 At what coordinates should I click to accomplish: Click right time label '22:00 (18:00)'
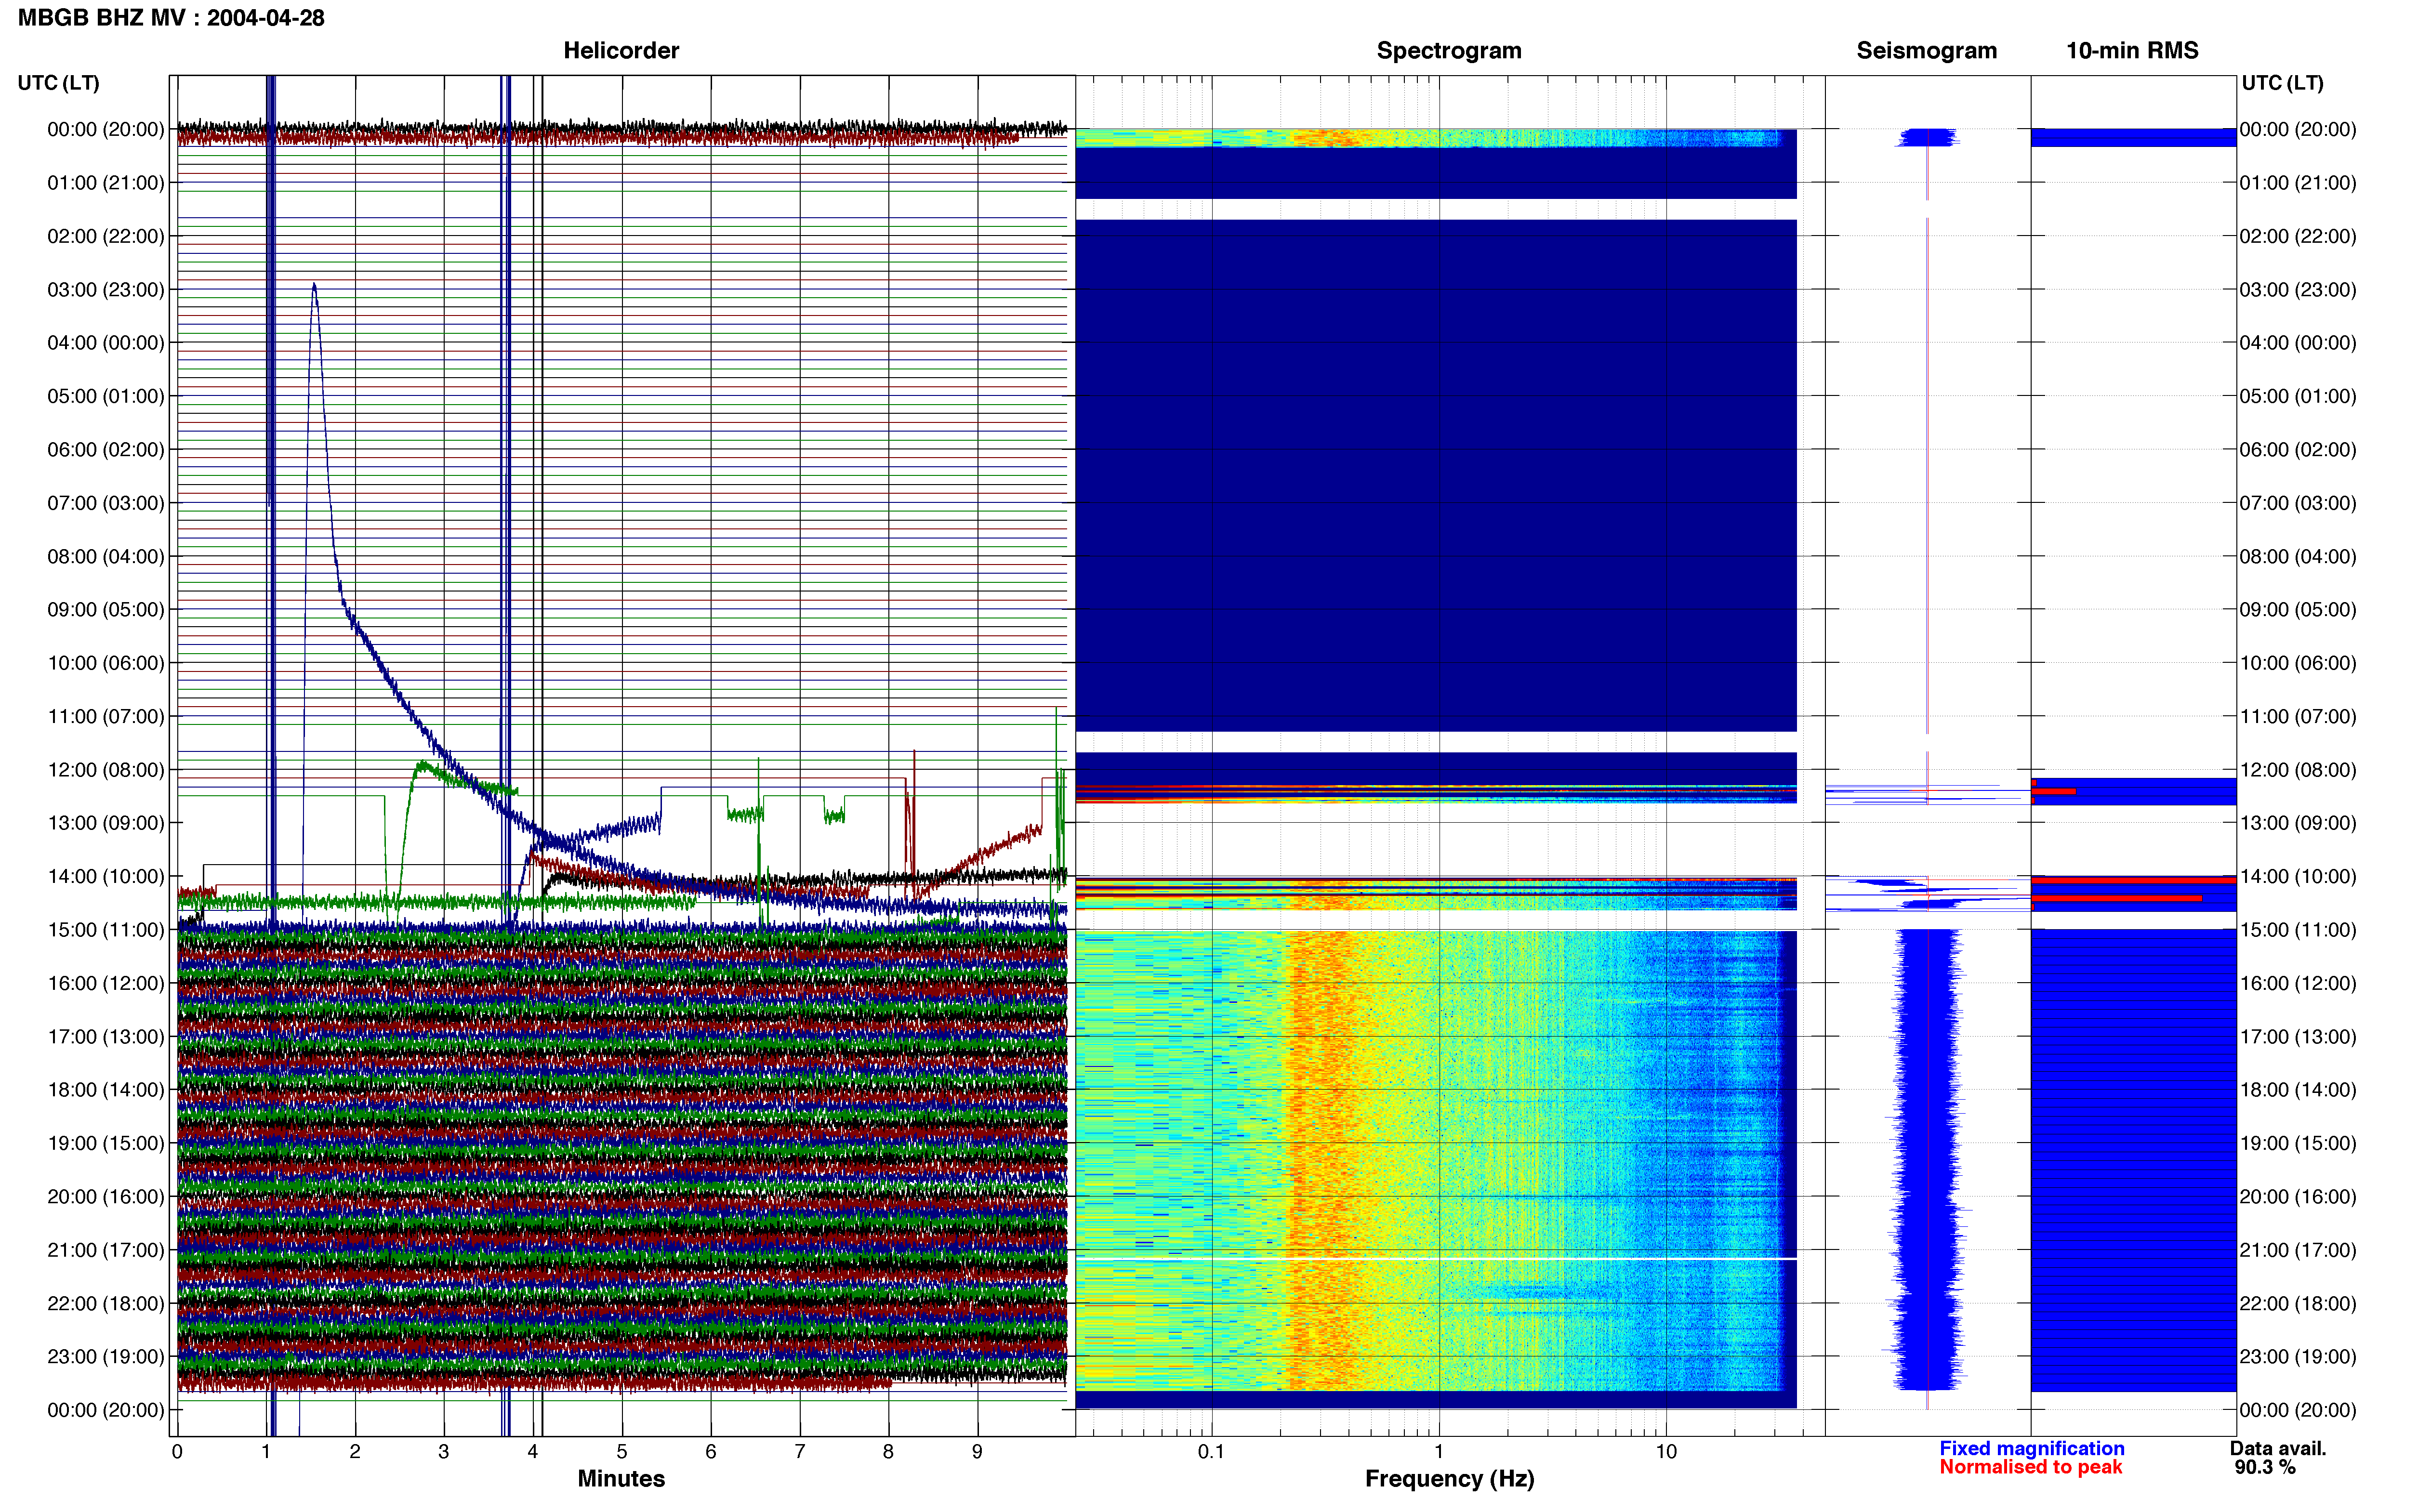[2298, 1304]
